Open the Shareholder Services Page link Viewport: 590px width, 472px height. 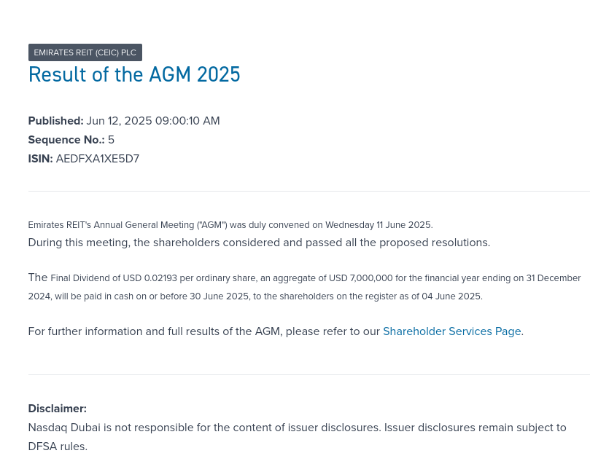tap(451, 331)
